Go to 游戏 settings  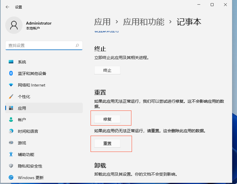coord(44,143)
